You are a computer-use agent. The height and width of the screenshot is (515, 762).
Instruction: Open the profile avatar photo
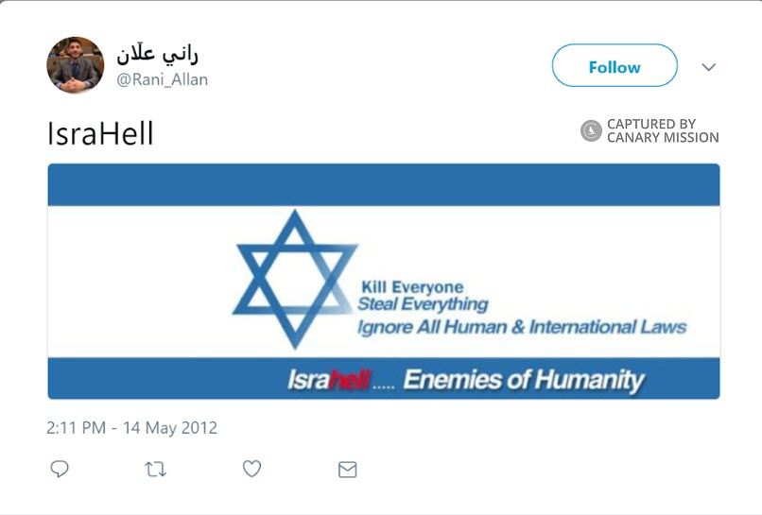pos(76,65)
